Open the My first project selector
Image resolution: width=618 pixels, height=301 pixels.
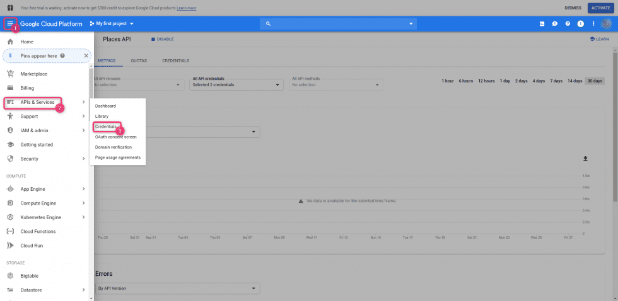[112, 23]
